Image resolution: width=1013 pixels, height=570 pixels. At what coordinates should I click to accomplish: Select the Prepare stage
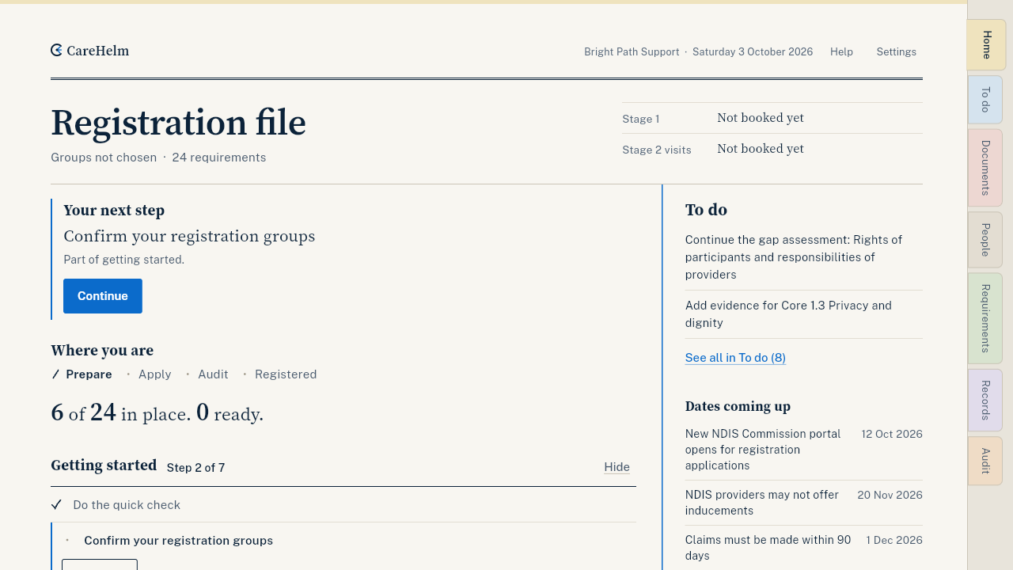(x=89, y=374)
